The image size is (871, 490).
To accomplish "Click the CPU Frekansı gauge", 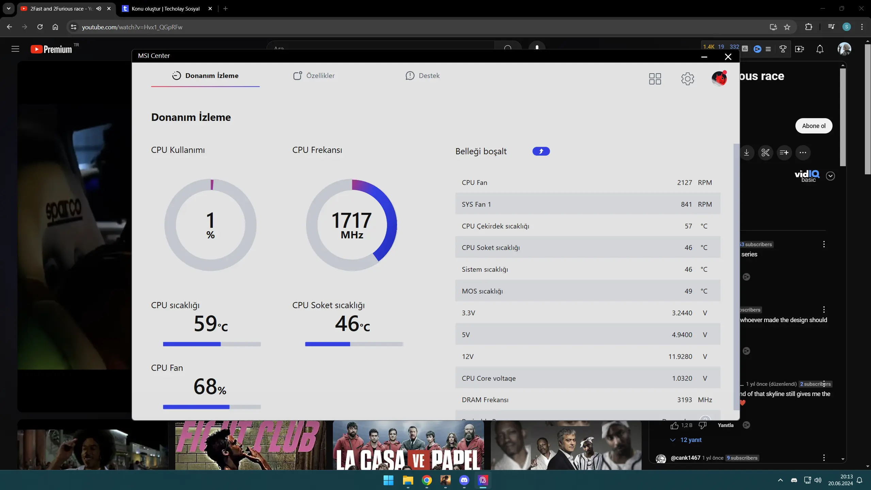I will point(352,225).
